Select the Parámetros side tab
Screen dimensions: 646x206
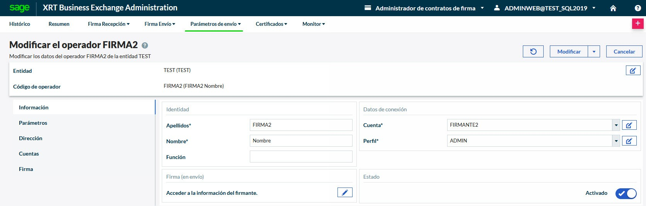pyautogui.click(x=33, y=123)
